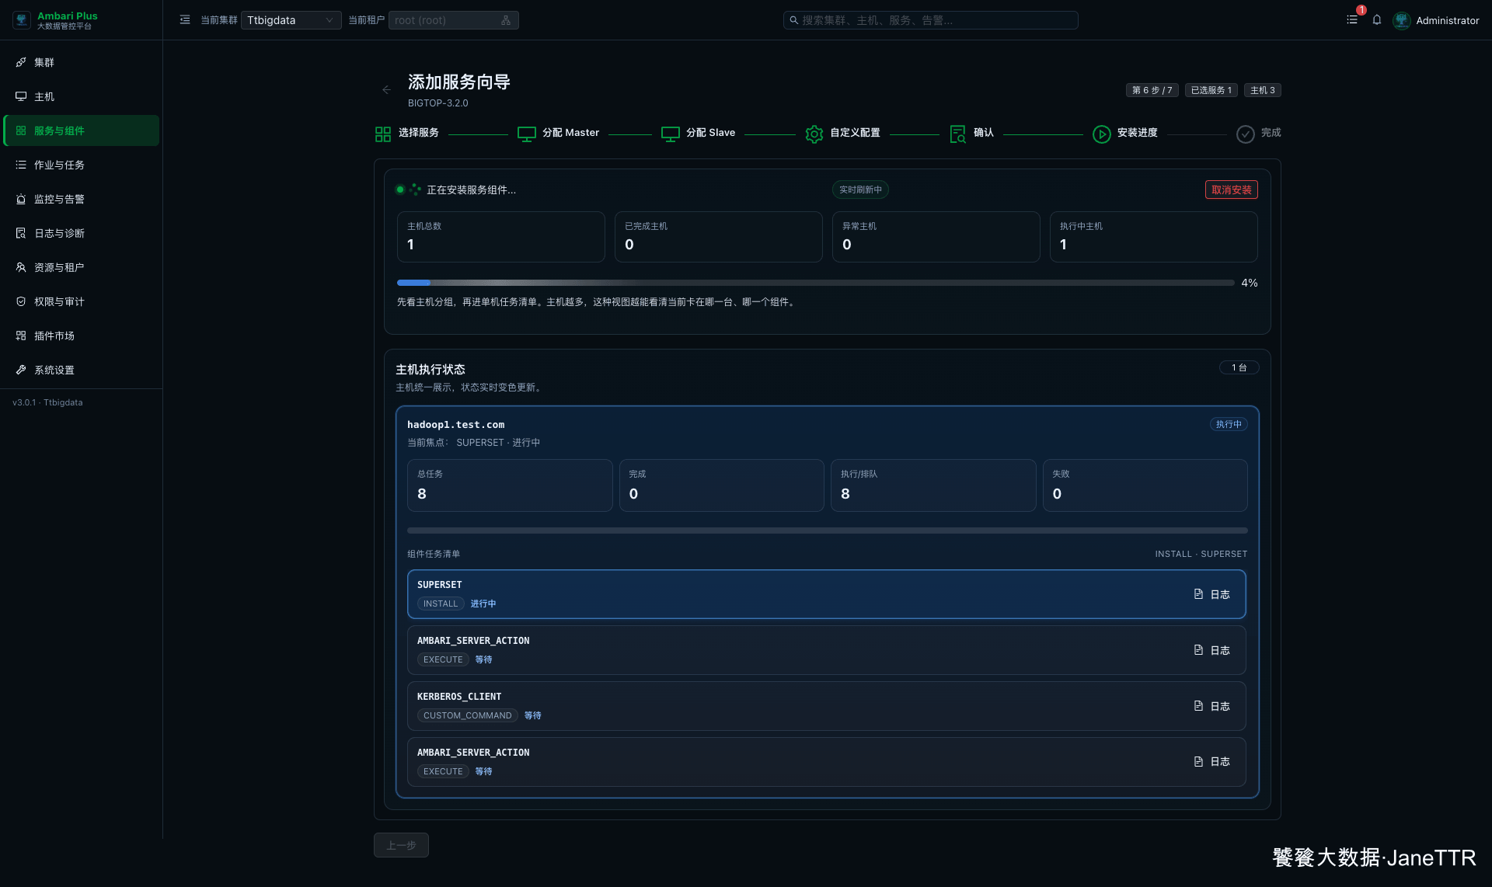Select the SUPERSET task row

pos(826,594)
